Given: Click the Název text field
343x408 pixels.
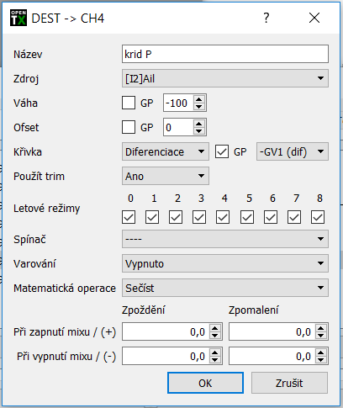Looking at the screenshot, I should click(225, 54).
